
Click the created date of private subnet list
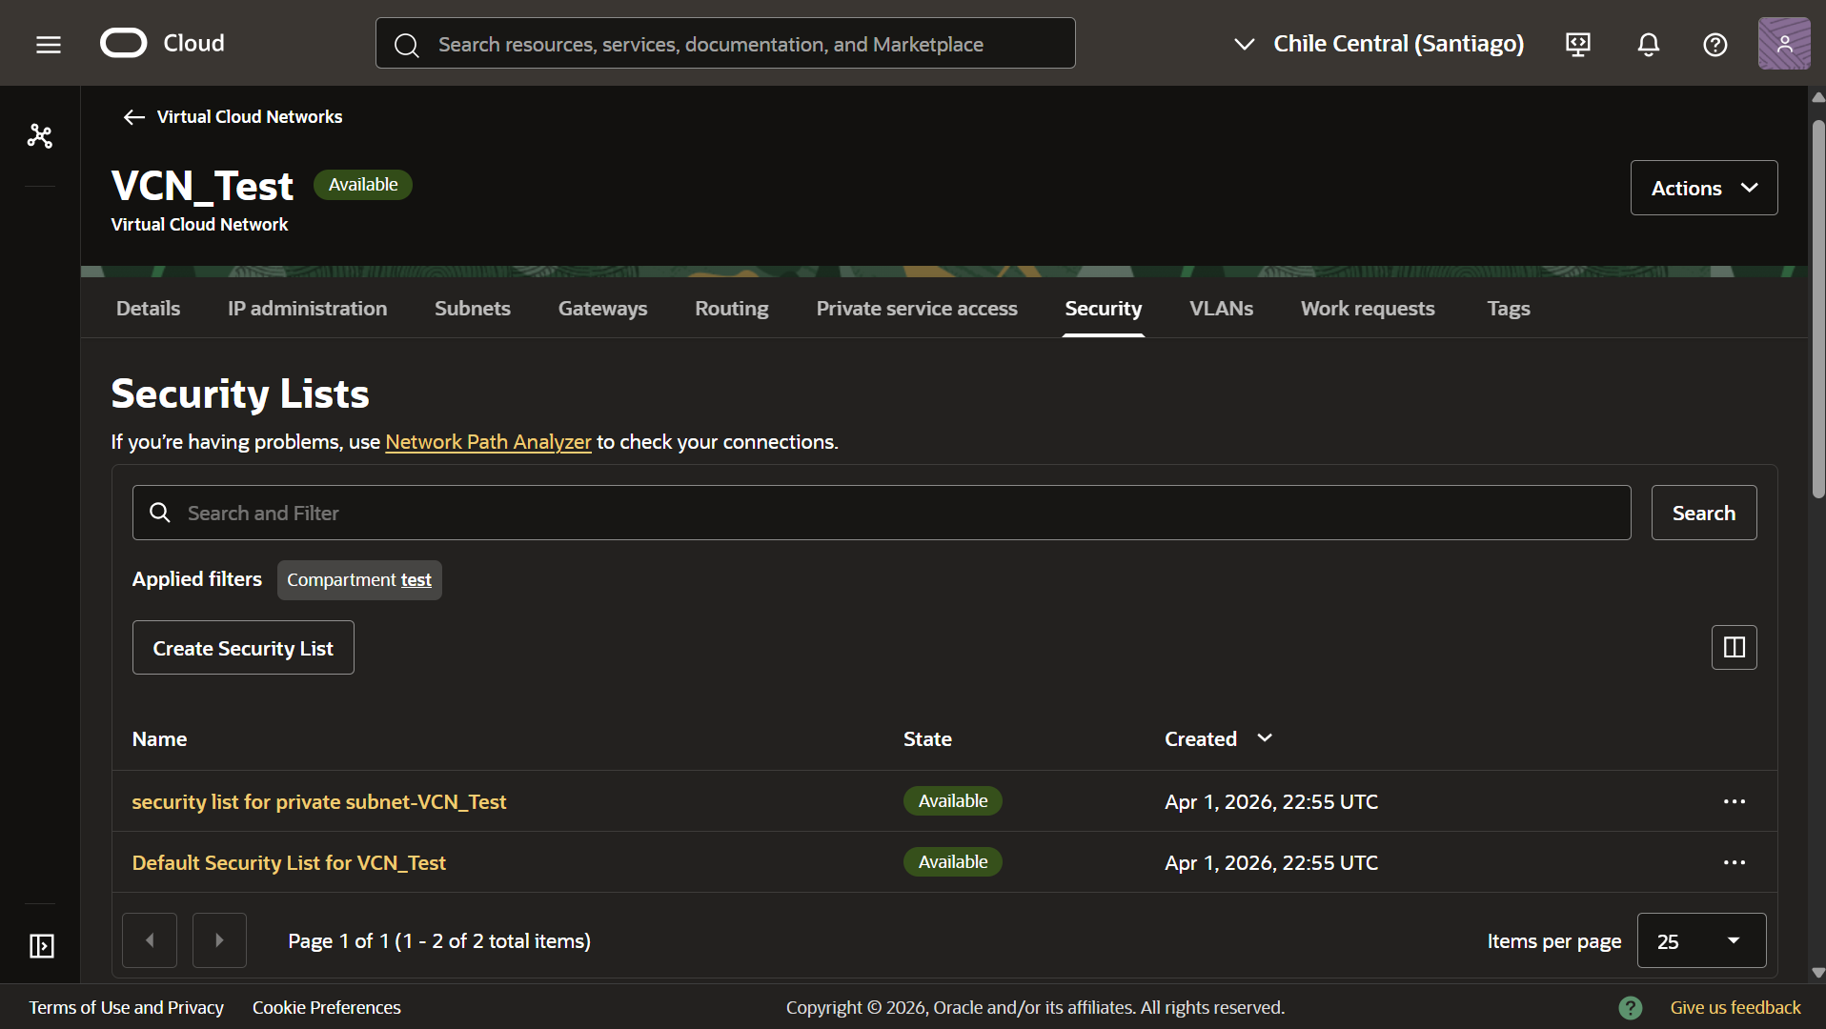point(1271,801)
